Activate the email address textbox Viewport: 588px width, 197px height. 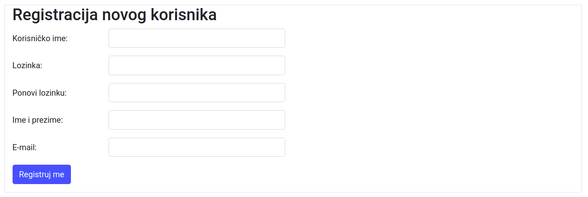[x=197, y=147]
